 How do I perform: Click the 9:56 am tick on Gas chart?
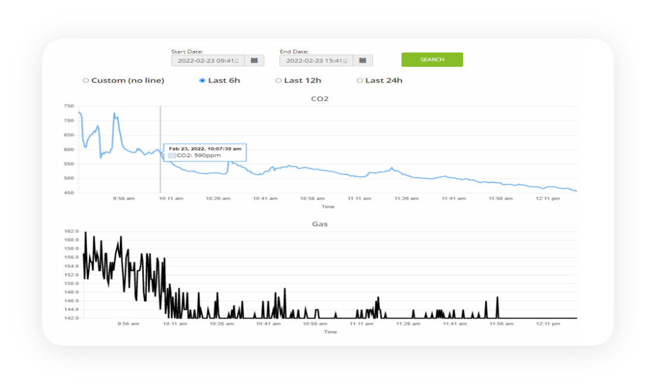128,324
